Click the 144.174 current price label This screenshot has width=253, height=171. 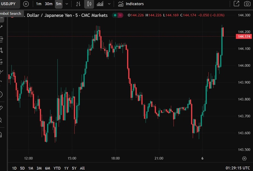coord(244,37)
